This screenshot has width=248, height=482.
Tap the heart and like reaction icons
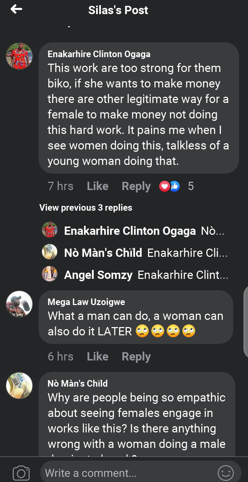tap(169, 187)
